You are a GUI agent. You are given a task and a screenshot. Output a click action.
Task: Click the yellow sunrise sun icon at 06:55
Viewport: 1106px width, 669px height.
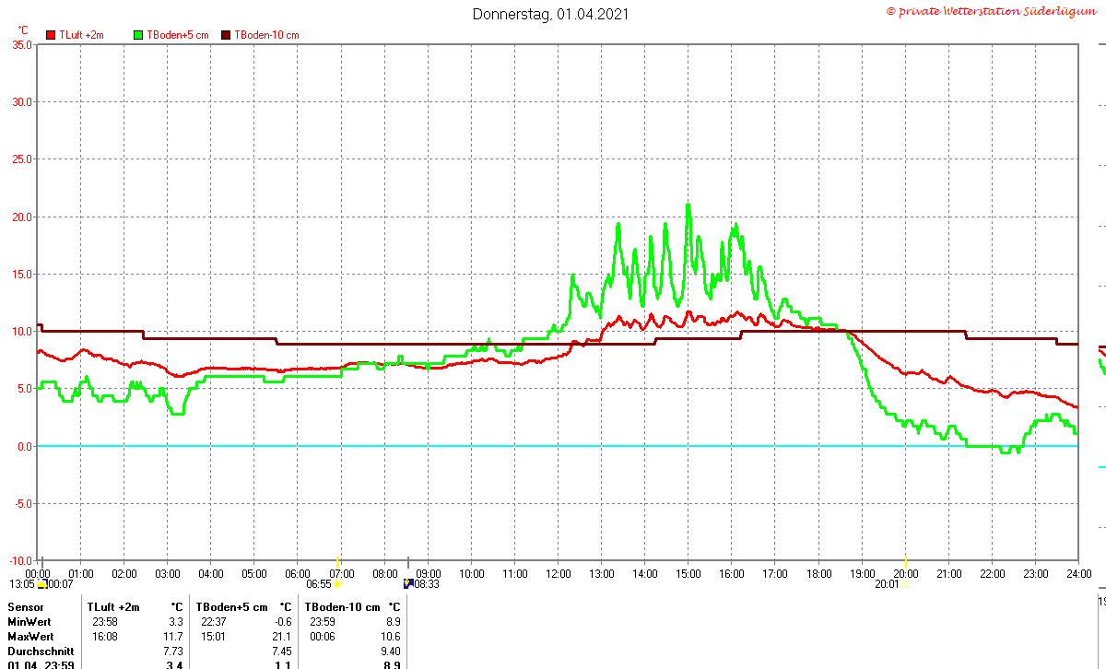point(337,584)
